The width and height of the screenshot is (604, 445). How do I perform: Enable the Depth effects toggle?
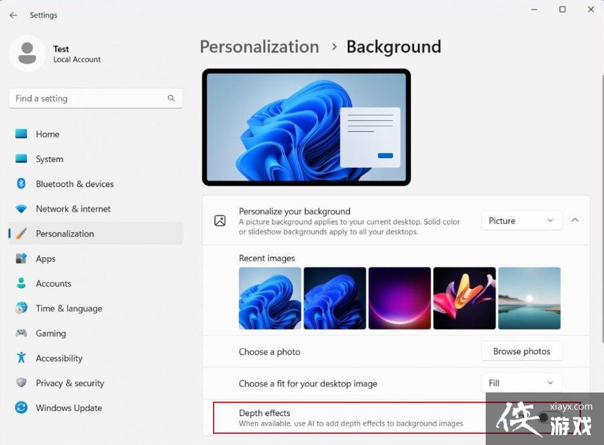[x=543, y=416]
